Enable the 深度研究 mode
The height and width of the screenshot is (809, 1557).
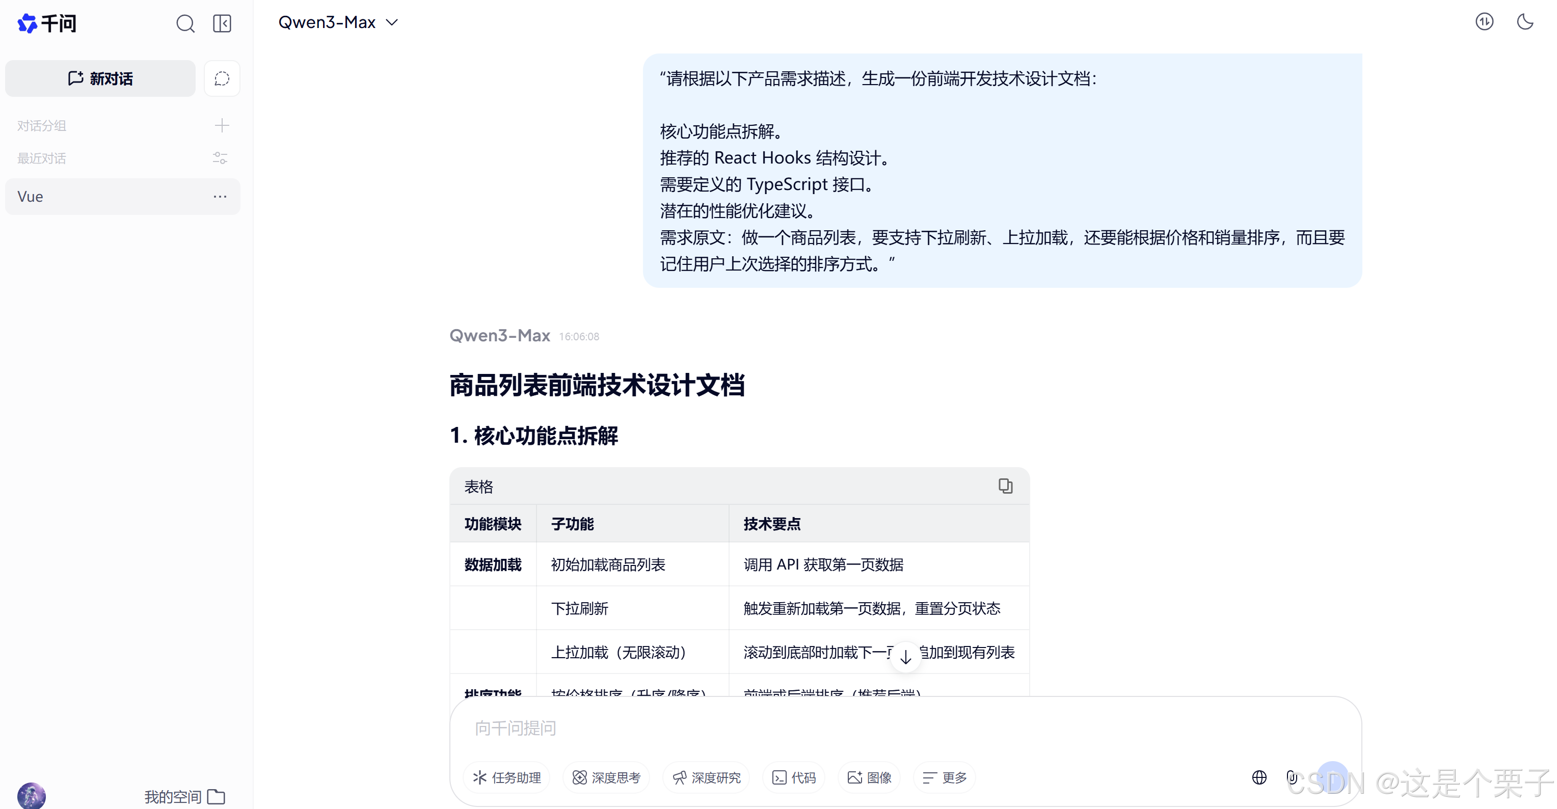(x=706, y=777)
